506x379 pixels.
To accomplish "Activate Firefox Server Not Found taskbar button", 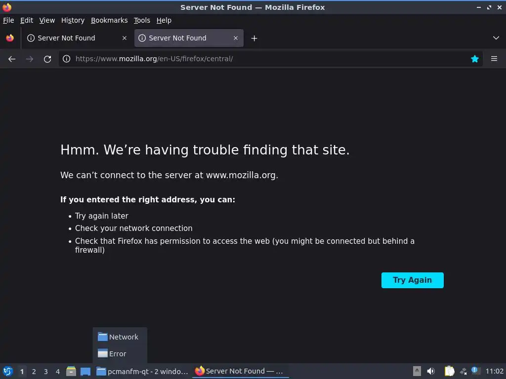I will (240, 371).
